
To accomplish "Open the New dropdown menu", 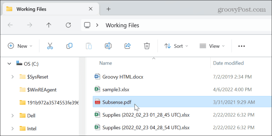I will pos(20,46).
